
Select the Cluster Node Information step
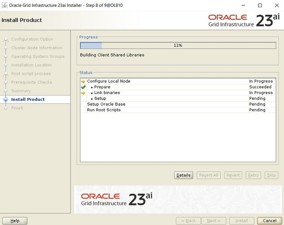coord(37,48)
